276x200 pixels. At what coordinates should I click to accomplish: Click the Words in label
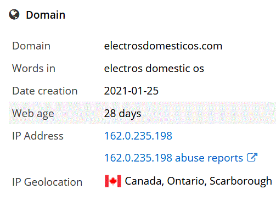click(x=33, y=68)
